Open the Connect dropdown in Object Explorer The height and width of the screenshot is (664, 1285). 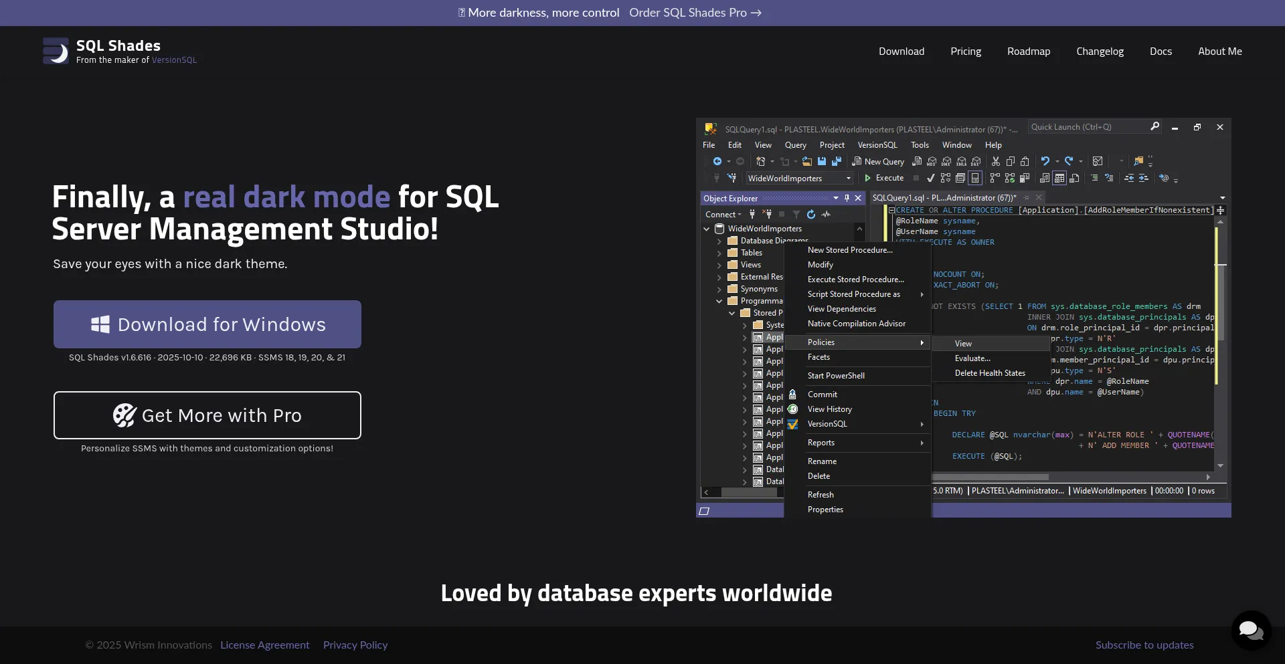[723, 215]
